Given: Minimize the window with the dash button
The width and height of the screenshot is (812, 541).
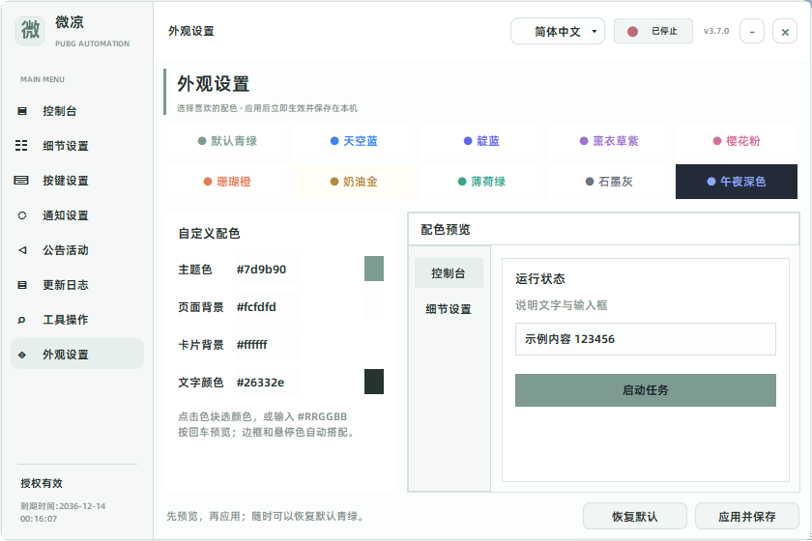Looking at the screenshot, I should click(752, 32).
